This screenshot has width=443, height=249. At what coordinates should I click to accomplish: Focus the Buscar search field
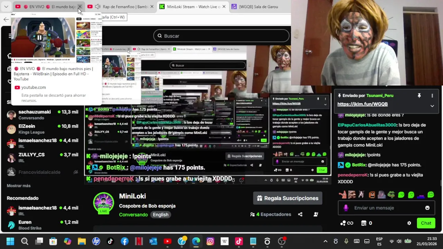pos(221,36)
